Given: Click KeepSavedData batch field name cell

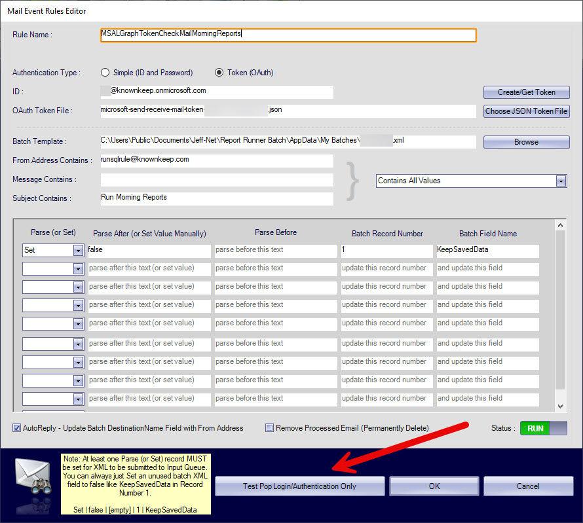Looking at the screenshot, I should 487,250.
